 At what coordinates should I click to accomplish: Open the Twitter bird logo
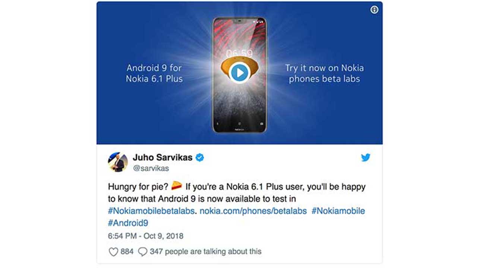tap(366, 157)
